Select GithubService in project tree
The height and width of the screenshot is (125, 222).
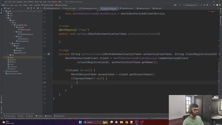click(23, 39)
